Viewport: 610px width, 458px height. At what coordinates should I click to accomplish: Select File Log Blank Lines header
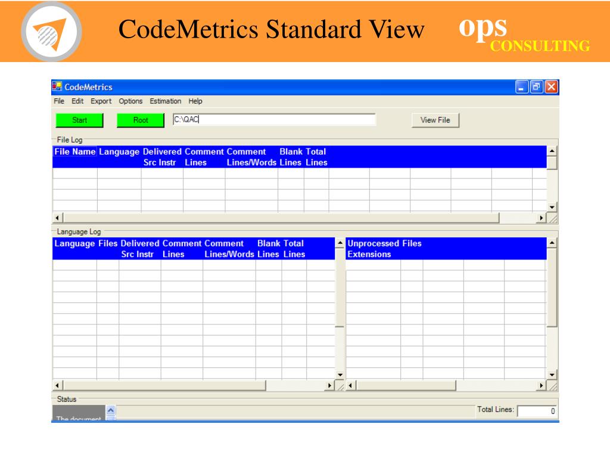pyautogui.click(x=291, y=157)
